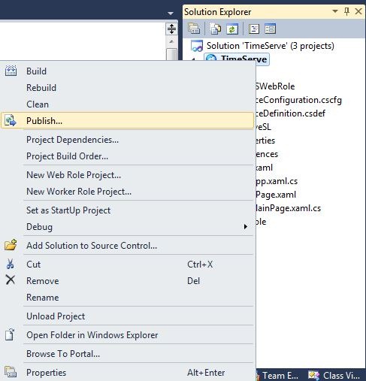Click the Refresh icon in Solution Explorer
The image size is (366, 381).
point(232,29)
